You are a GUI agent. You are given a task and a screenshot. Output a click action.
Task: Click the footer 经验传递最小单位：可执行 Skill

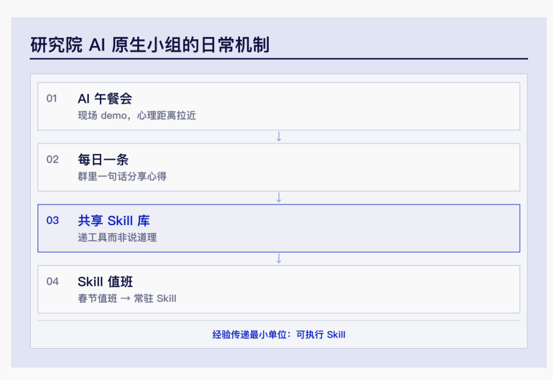[x=279, y=334]
